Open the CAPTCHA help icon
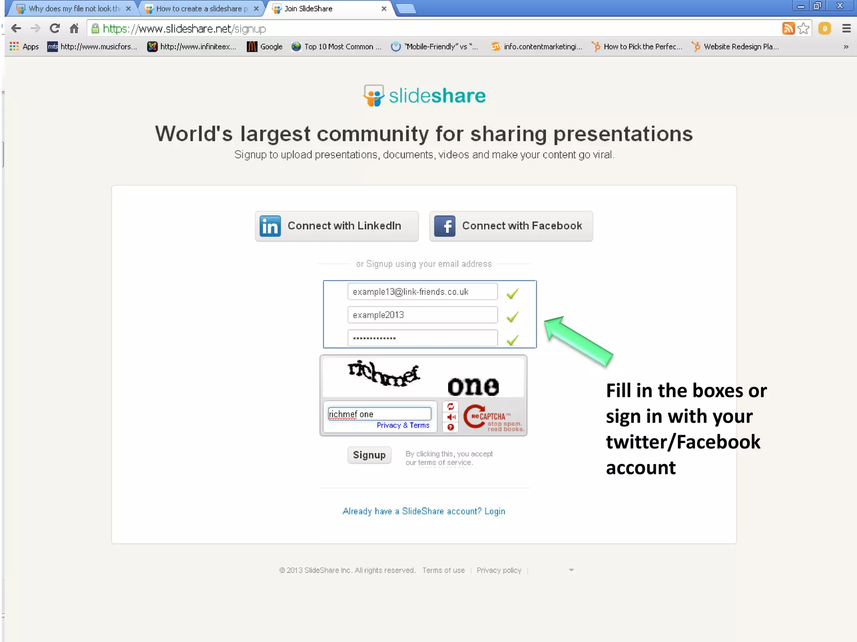The width and height of the screenshot is (857, 642). tap(451, 427)
